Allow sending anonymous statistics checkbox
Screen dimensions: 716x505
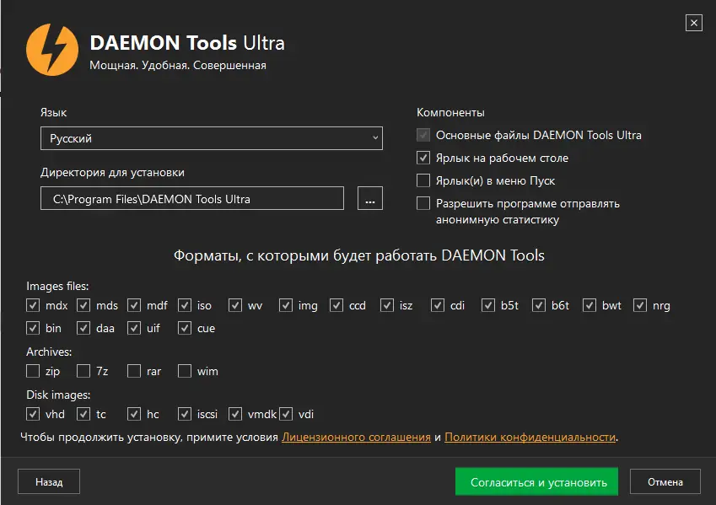[423, 203]
